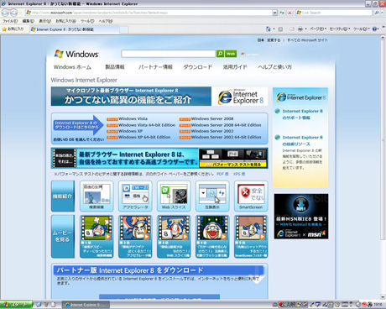
Task: Click the Internet Explorer 8 のサポート情報 sidebar link
Action: point(302,114)
